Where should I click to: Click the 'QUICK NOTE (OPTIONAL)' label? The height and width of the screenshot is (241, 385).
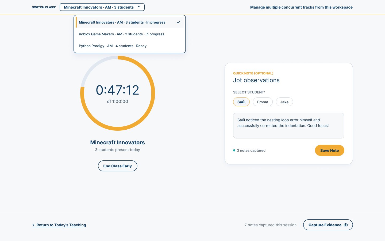[x=253, y=73]
